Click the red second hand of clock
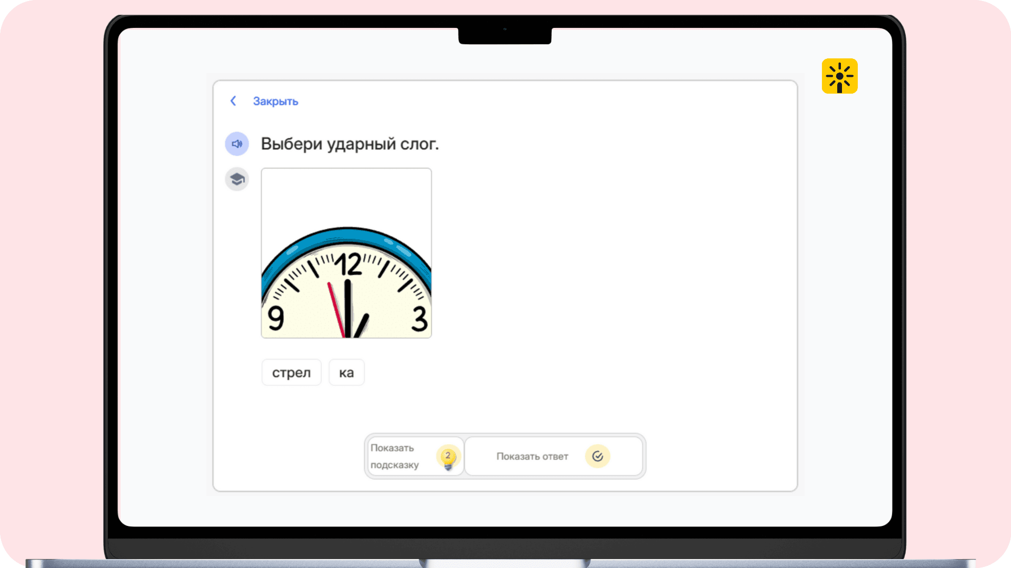Screen dimensions: 1011x568 (335, 310)
